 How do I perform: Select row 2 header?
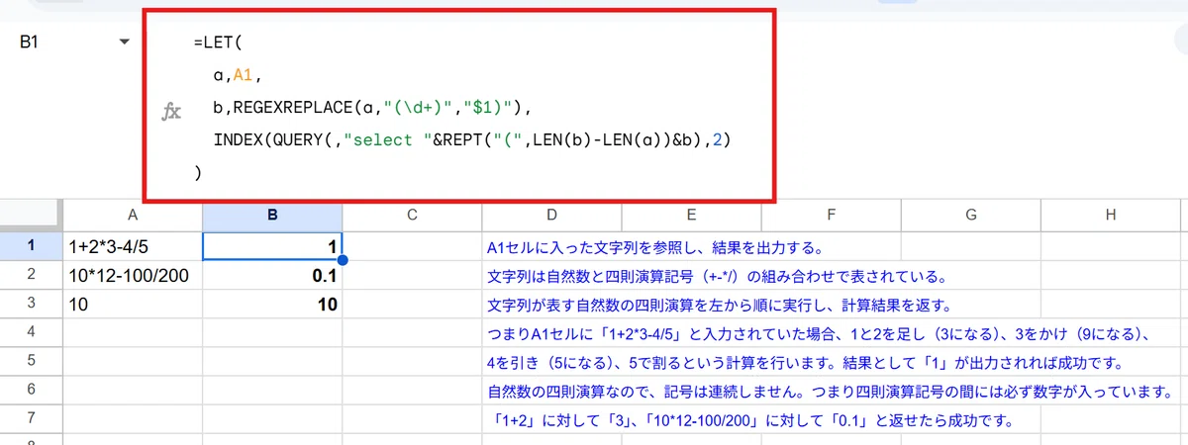(x=31, y=275)
